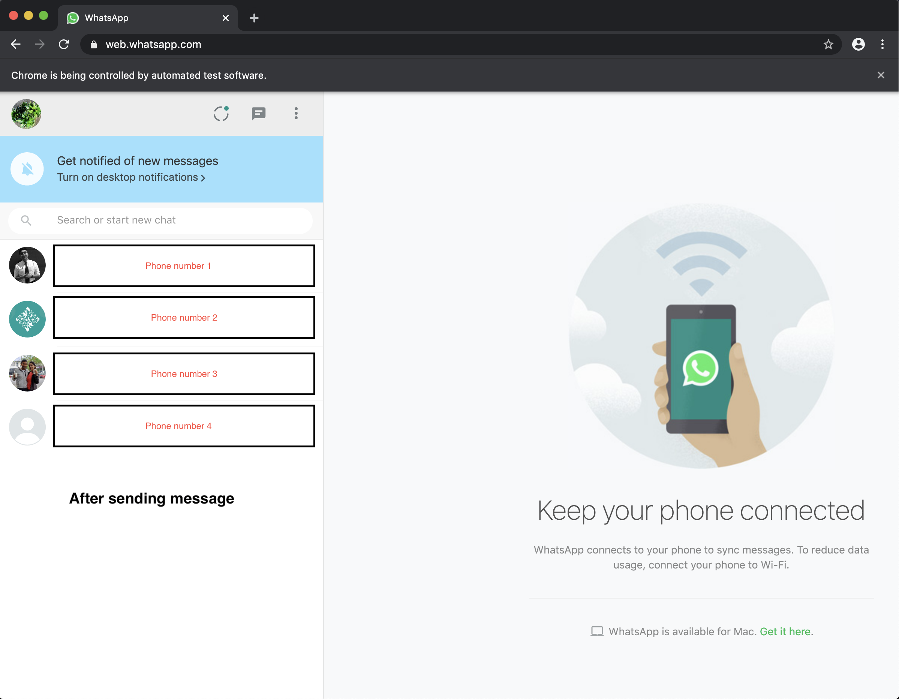Open chat avatar beside Phone number 2

click(x=28, y=319)
